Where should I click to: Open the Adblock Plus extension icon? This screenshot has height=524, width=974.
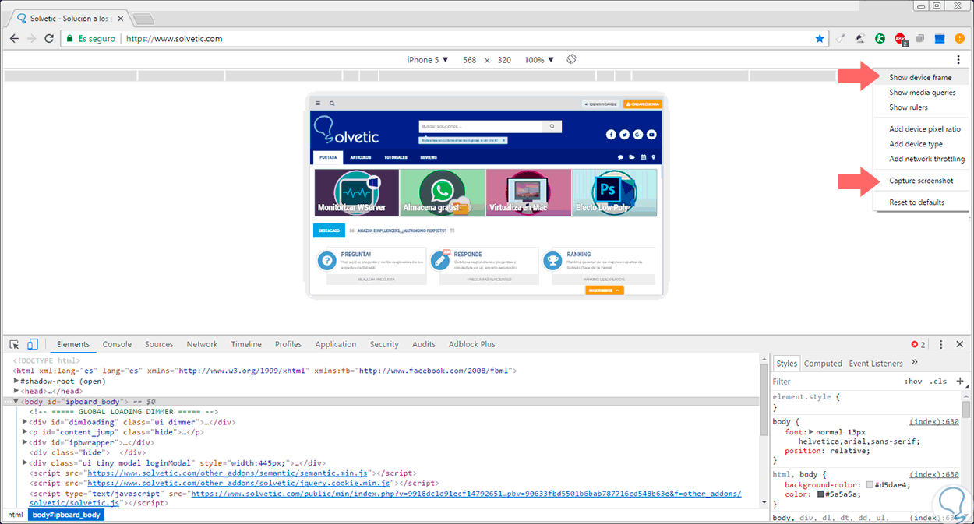coord(900,38)
